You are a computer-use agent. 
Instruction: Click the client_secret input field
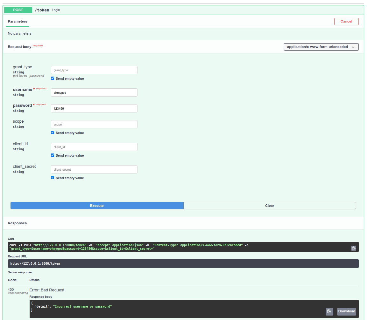(x=94, y=170)
